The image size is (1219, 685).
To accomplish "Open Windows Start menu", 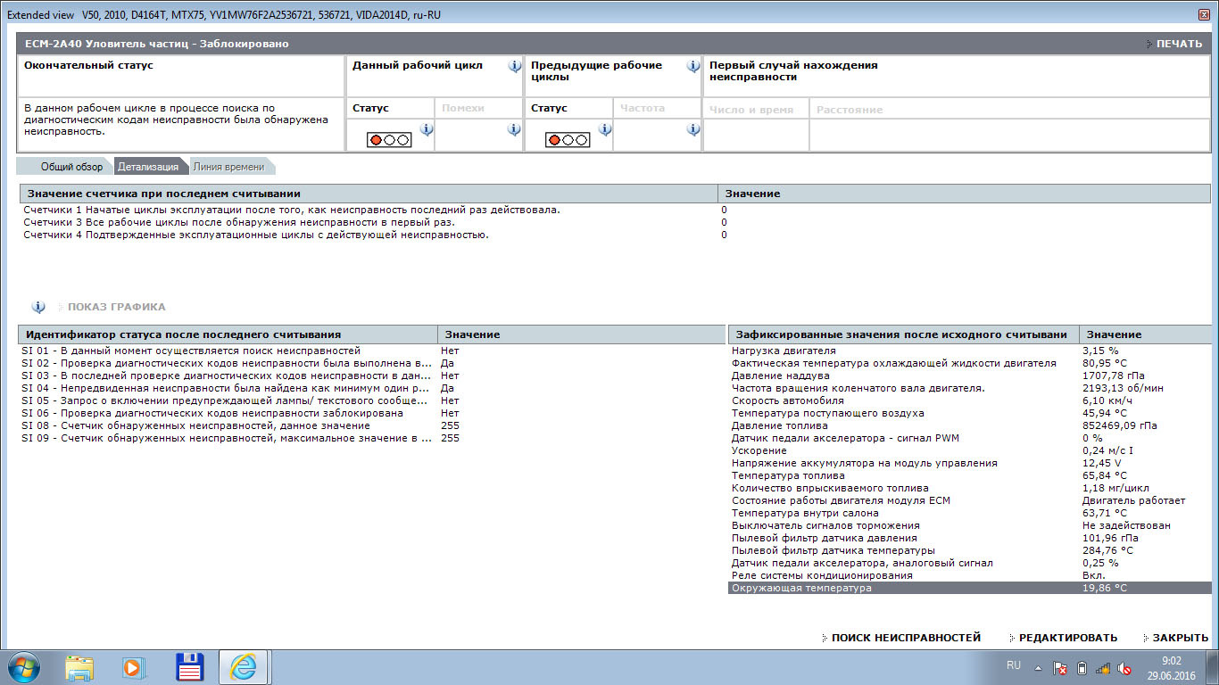I will [x=23, y=667].
